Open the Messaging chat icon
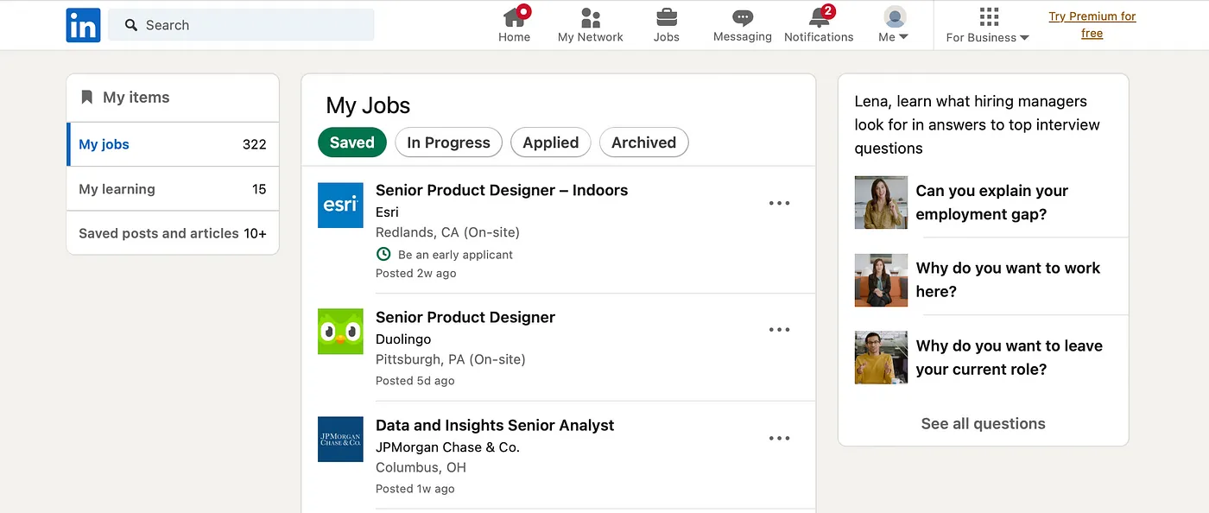Screen dimensions: 1209x513 pos(742,16)
